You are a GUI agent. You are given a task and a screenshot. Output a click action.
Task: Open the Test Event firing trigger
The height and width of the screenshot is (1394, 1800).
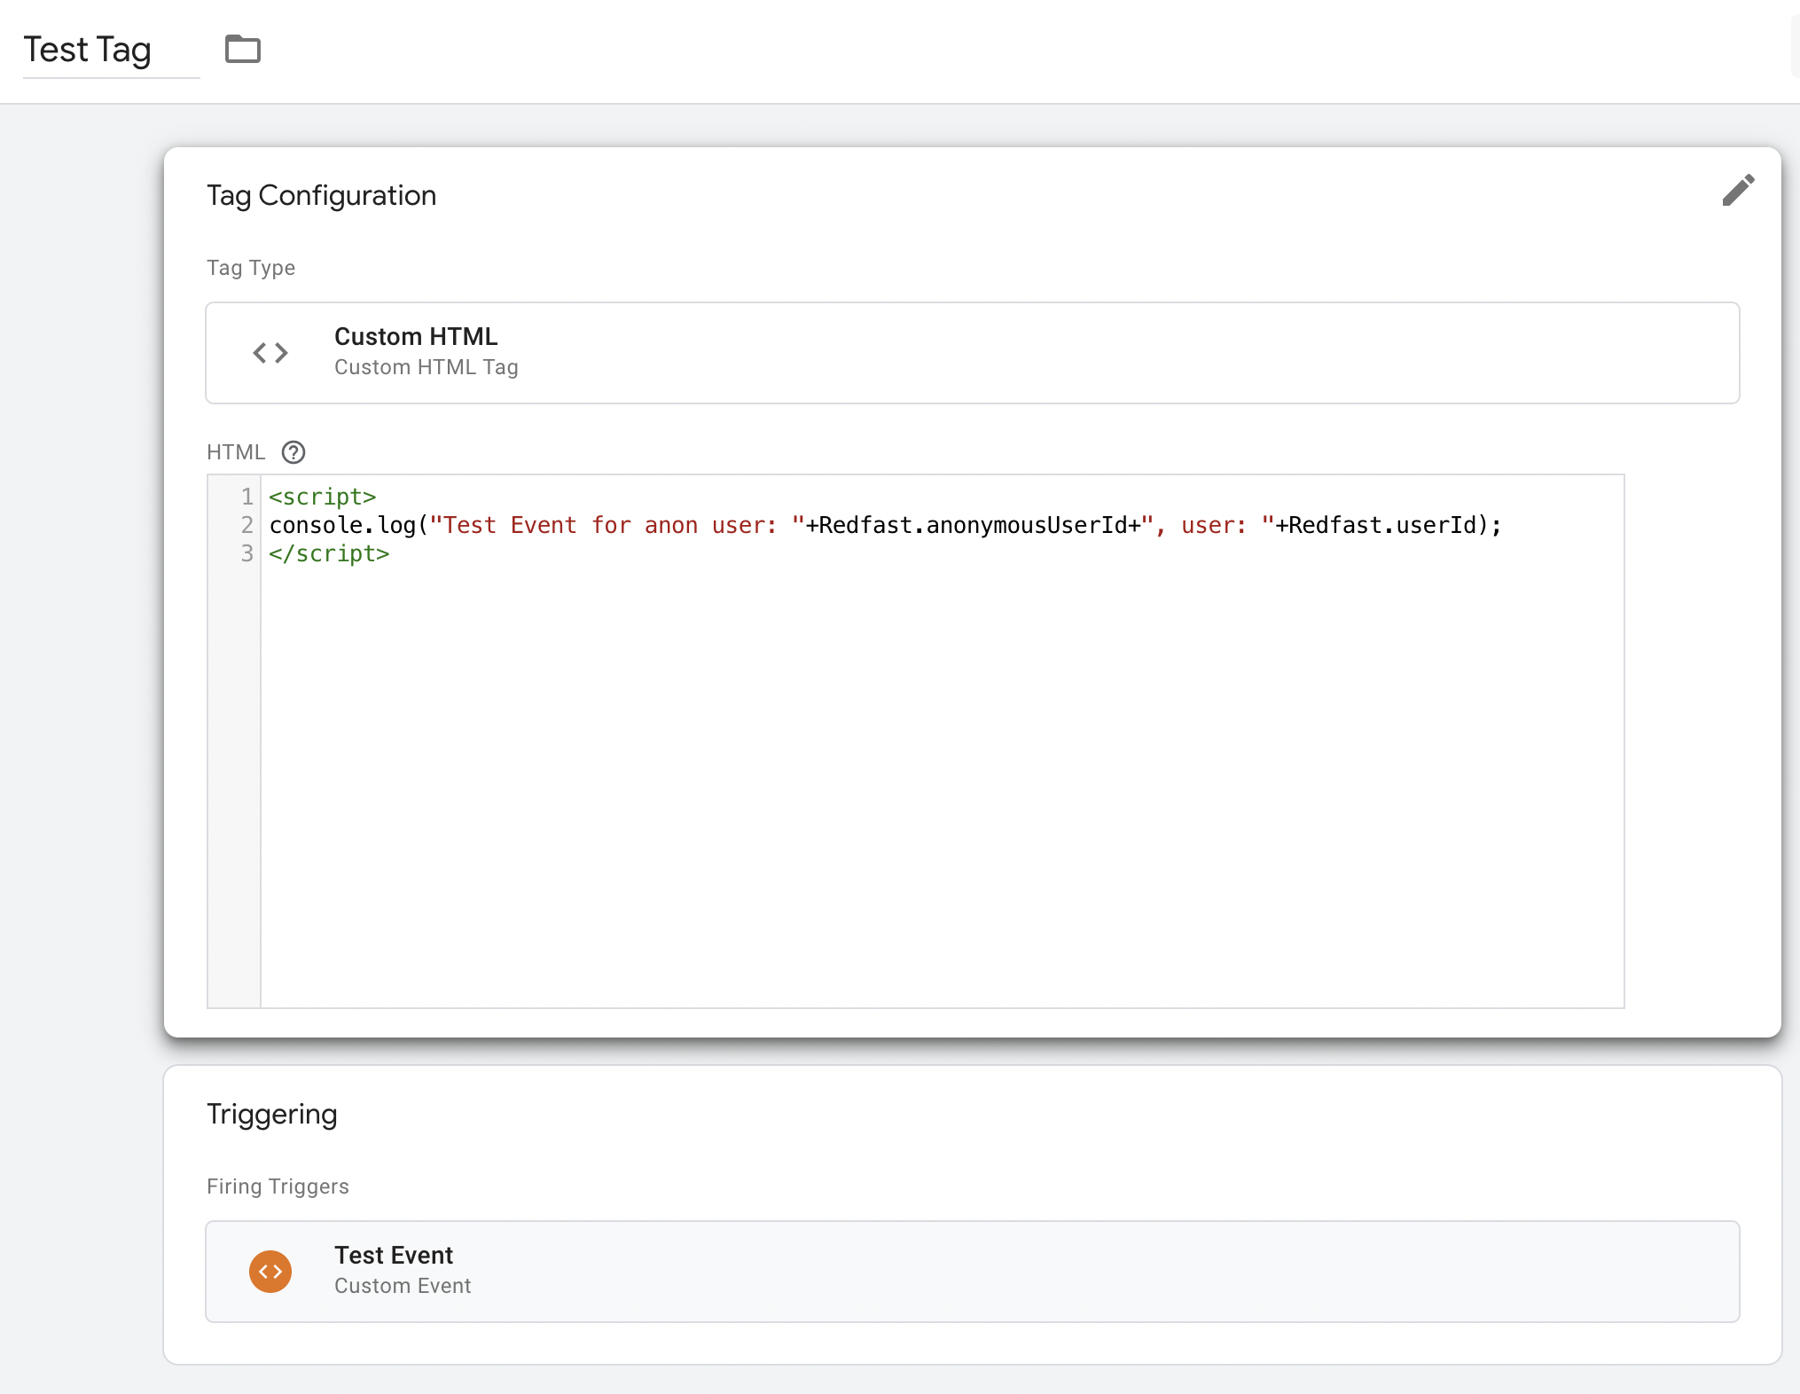(972, 1272)
